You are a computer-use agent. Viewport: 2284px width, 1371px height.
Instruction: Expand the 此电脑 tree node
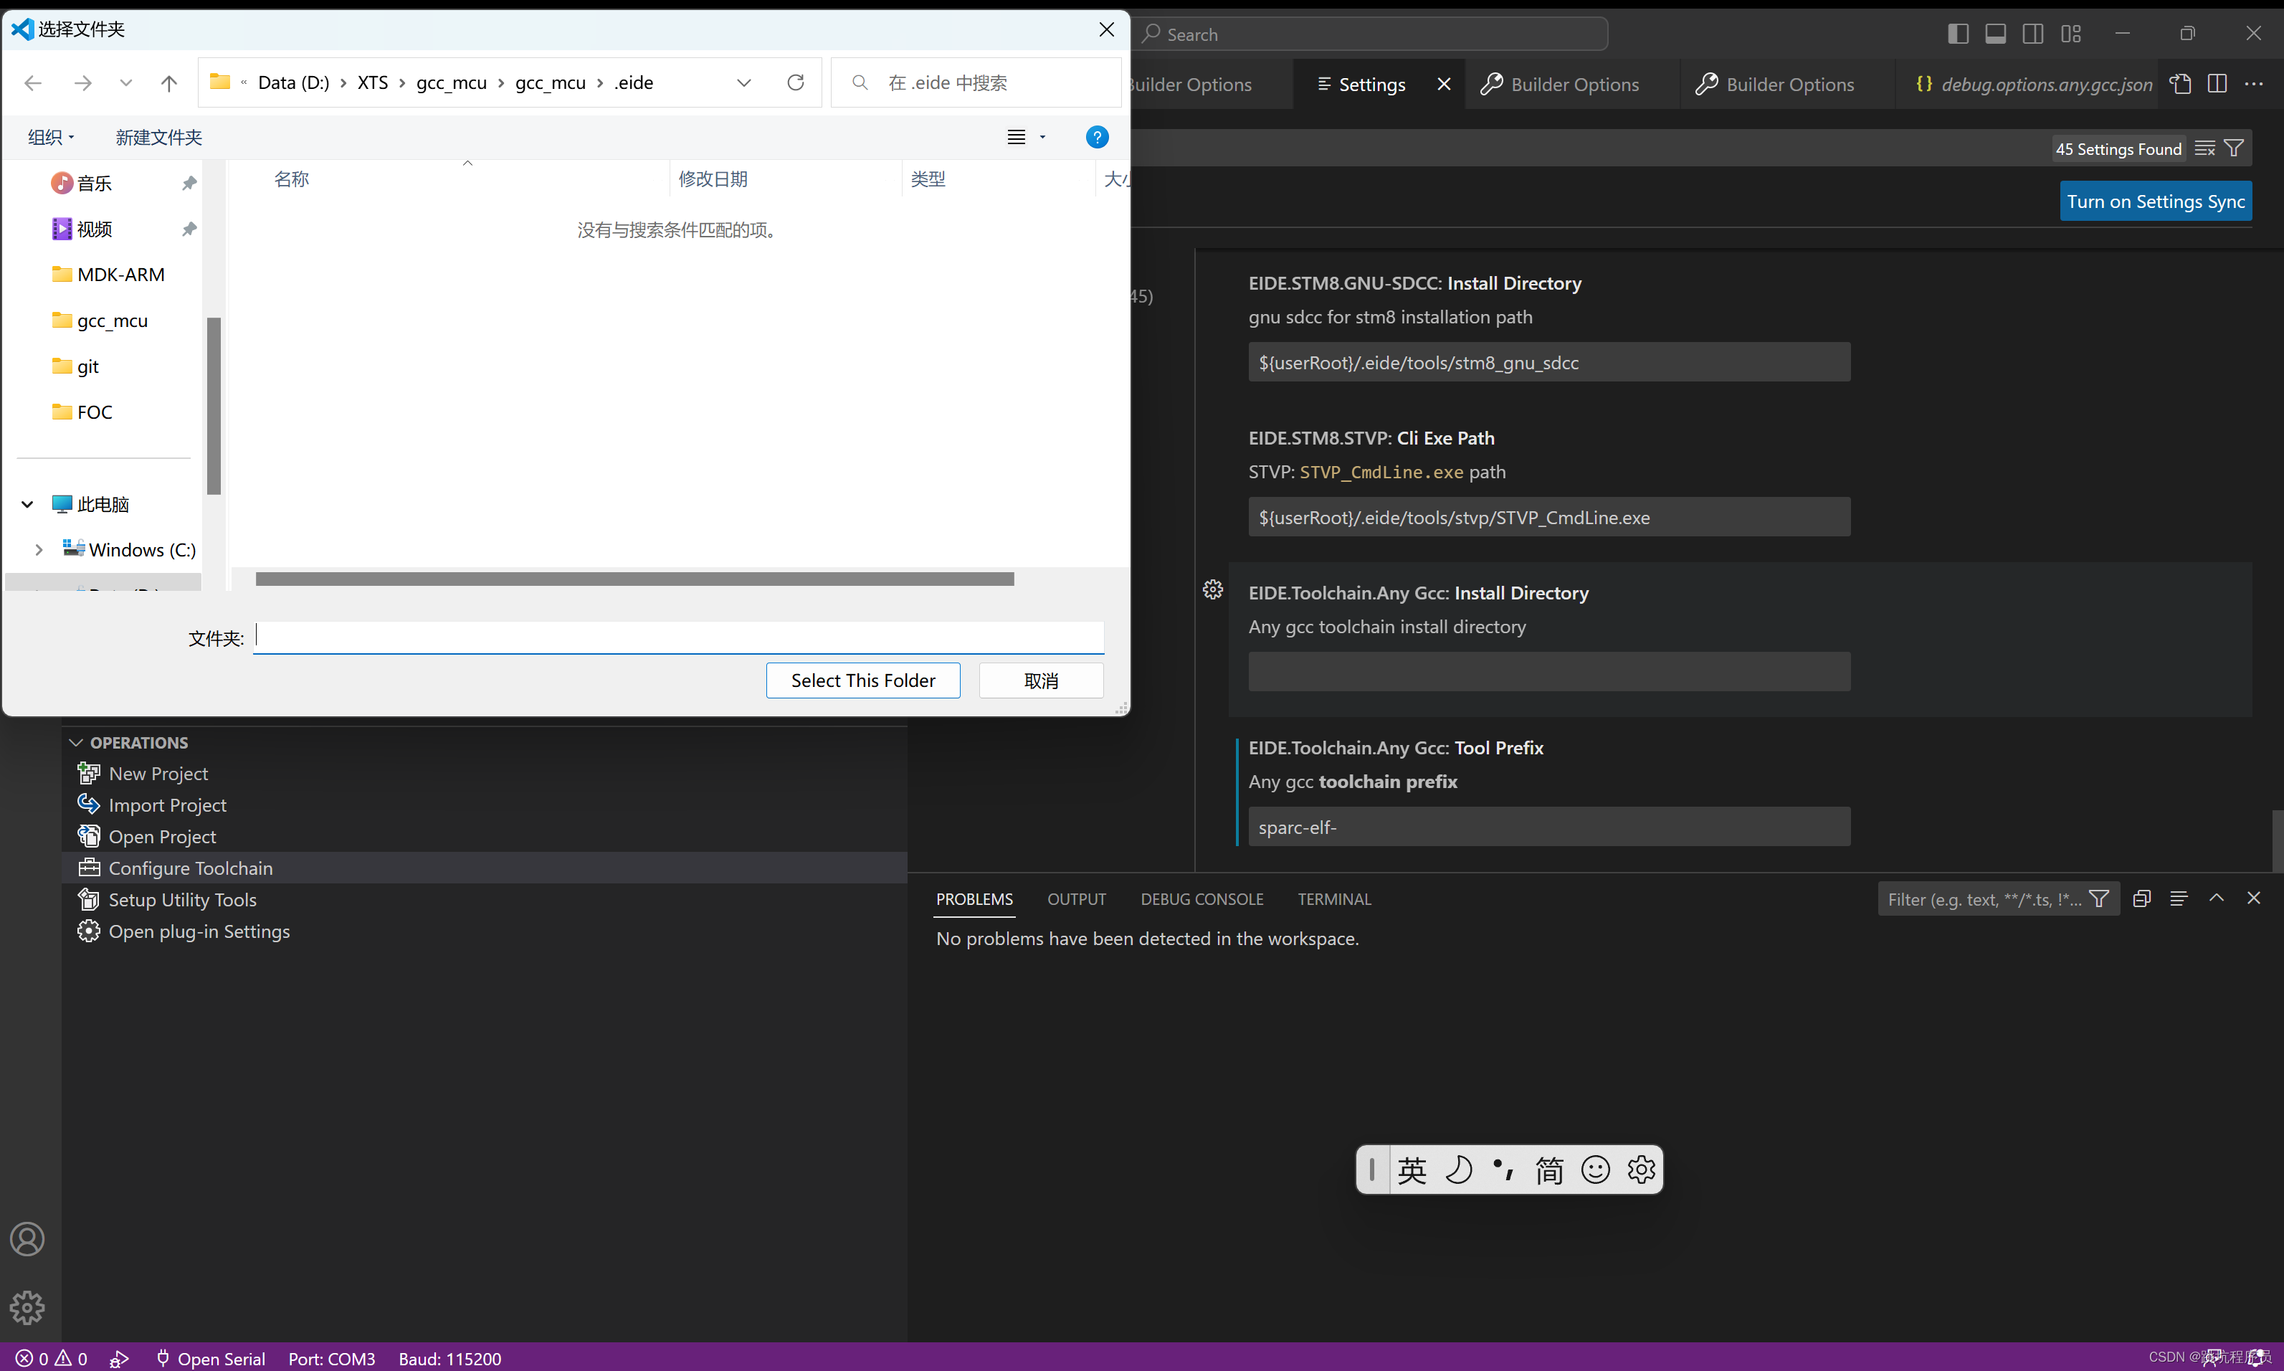(x=24, y=503)
